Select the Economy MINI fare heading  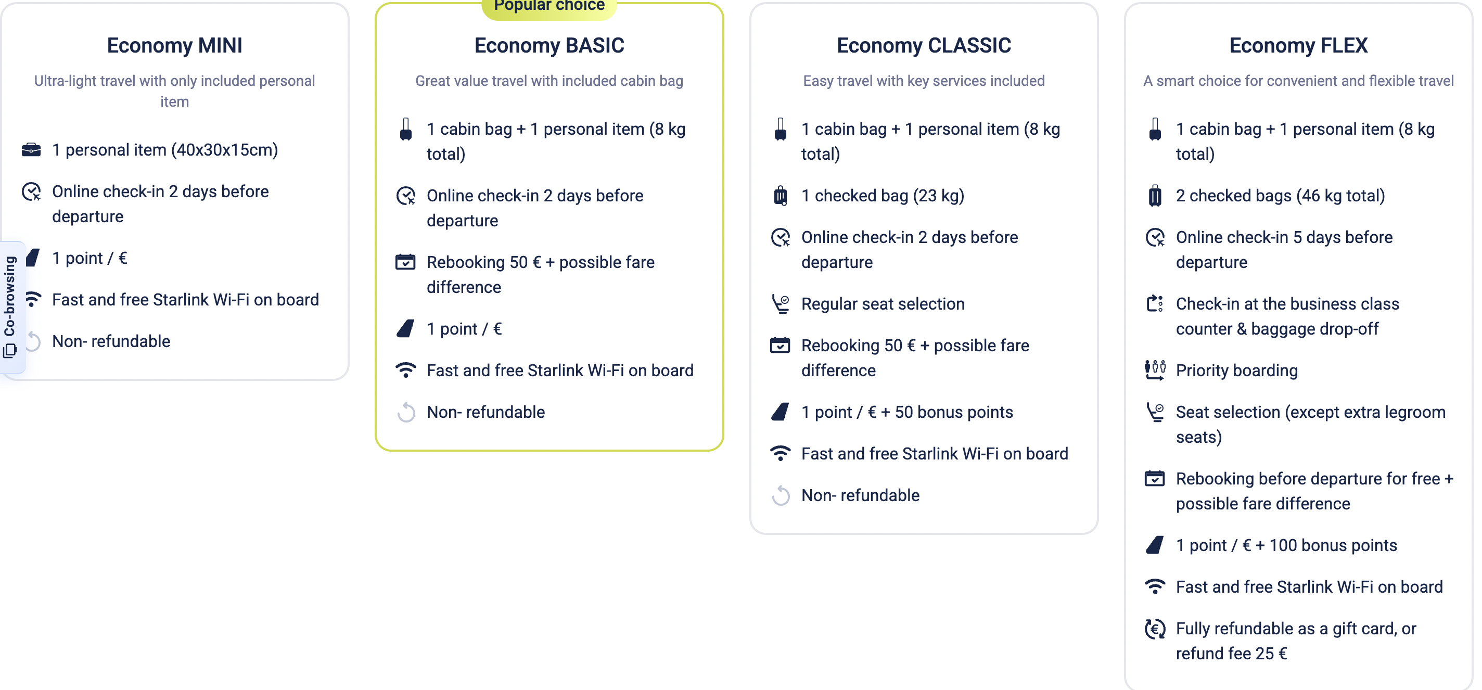point(174,45)
